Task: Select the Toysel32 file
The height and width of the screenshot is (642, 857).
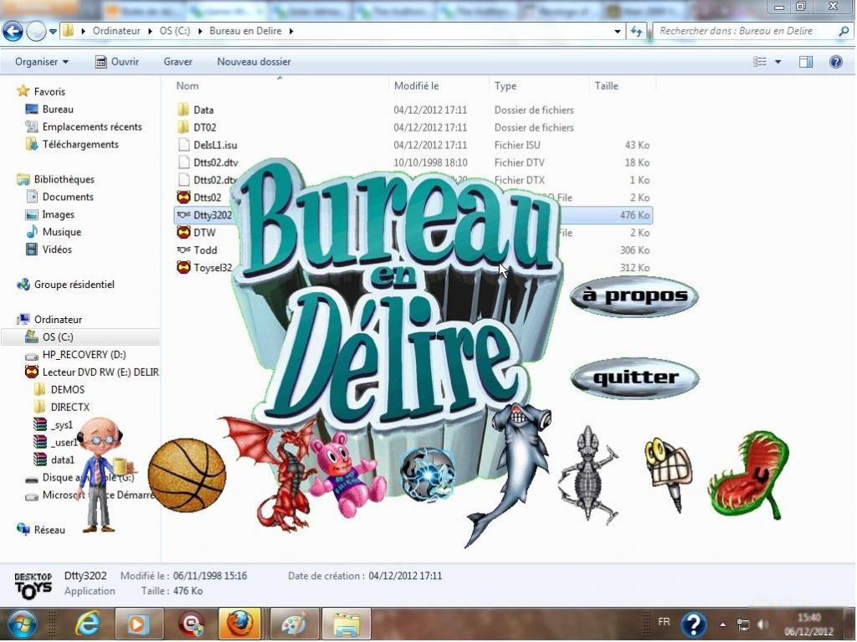Action: point(204,267)
